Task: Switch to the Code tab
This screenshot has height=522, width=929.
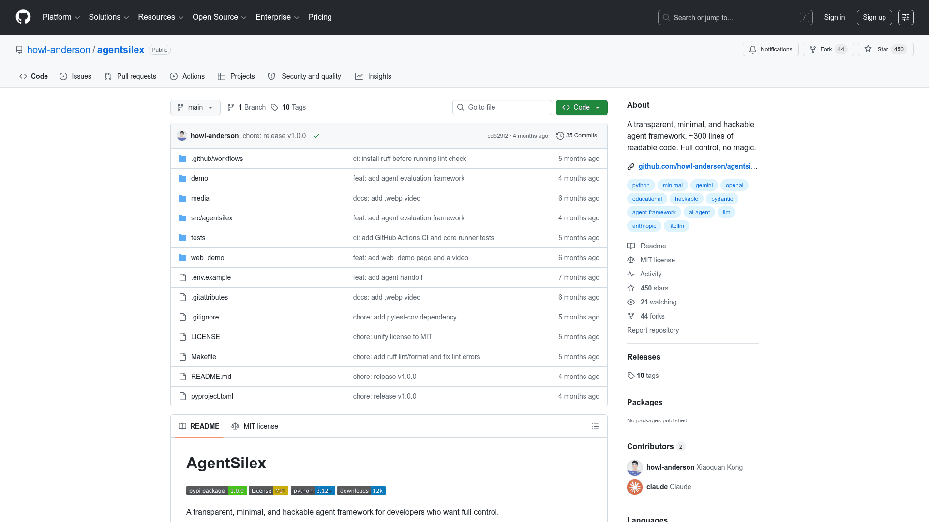Action: coord(34,76)
